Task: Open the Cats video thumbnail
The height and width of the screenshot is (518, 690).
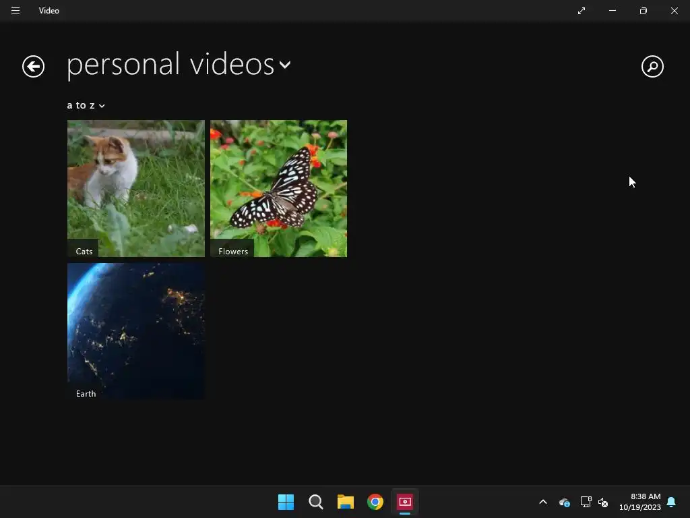Action: [136, 189]
